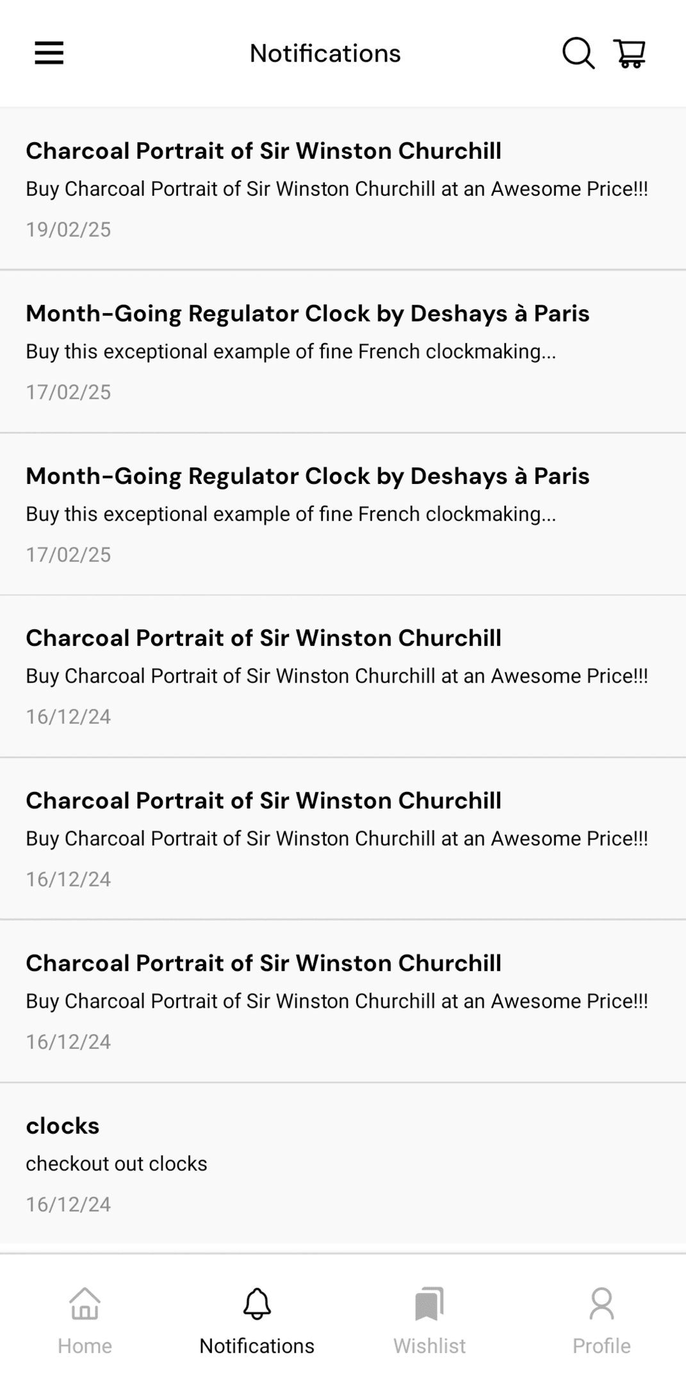This screenshot has height=1397, width=686.
Task: Click the Notifications header title
Action: (325, 53)
